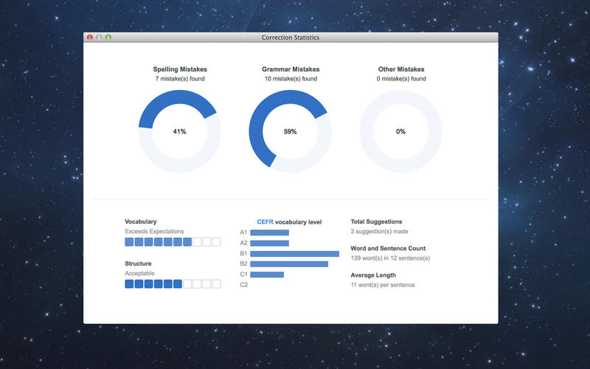The height and width of the screenshot is (369, 590).
Task: Click the '11 word(s) per sentence' text
Action: coord(383,285)
